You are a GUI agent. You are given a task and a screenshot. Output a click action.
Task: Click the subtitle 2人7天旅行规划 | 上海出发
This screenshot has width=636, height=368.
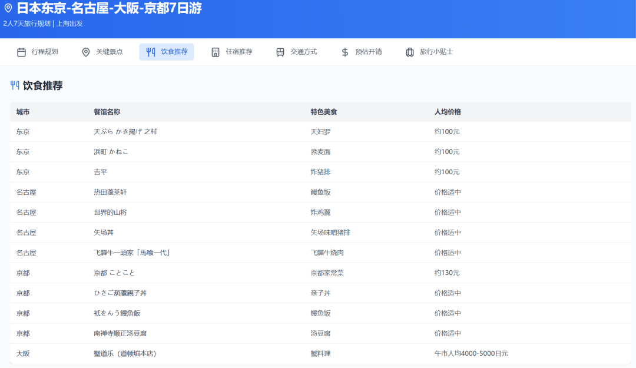coord(43,24)
